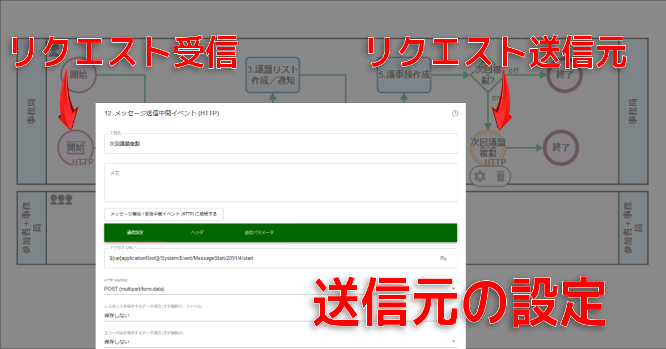Open the 送信パラメータ tab
The width and height of the screenshot is (666, 349).
[259, 233]
